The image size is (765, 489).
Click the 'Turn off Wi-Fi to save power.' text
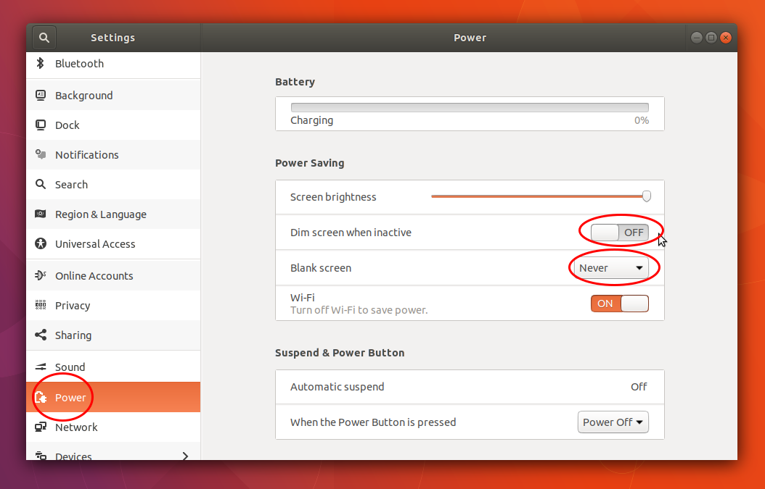(x=359, y=310)
